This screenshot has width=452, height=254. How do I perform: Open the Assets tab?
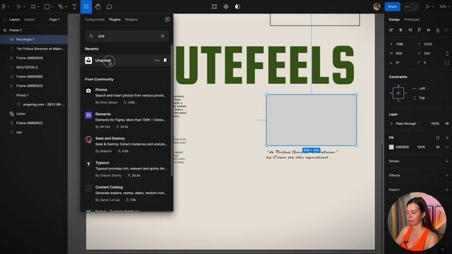coord(30,20)
